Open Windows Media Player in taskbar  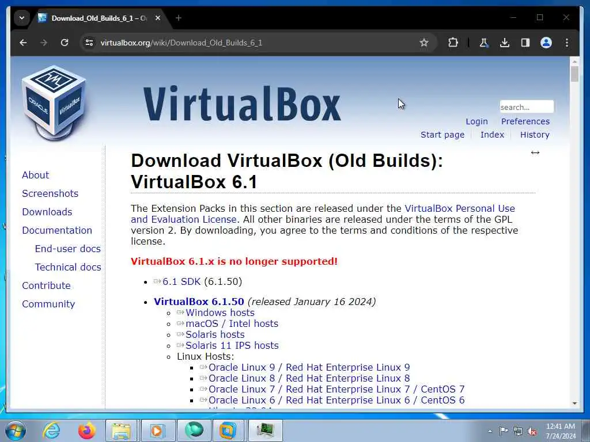(x=158, y=430)
